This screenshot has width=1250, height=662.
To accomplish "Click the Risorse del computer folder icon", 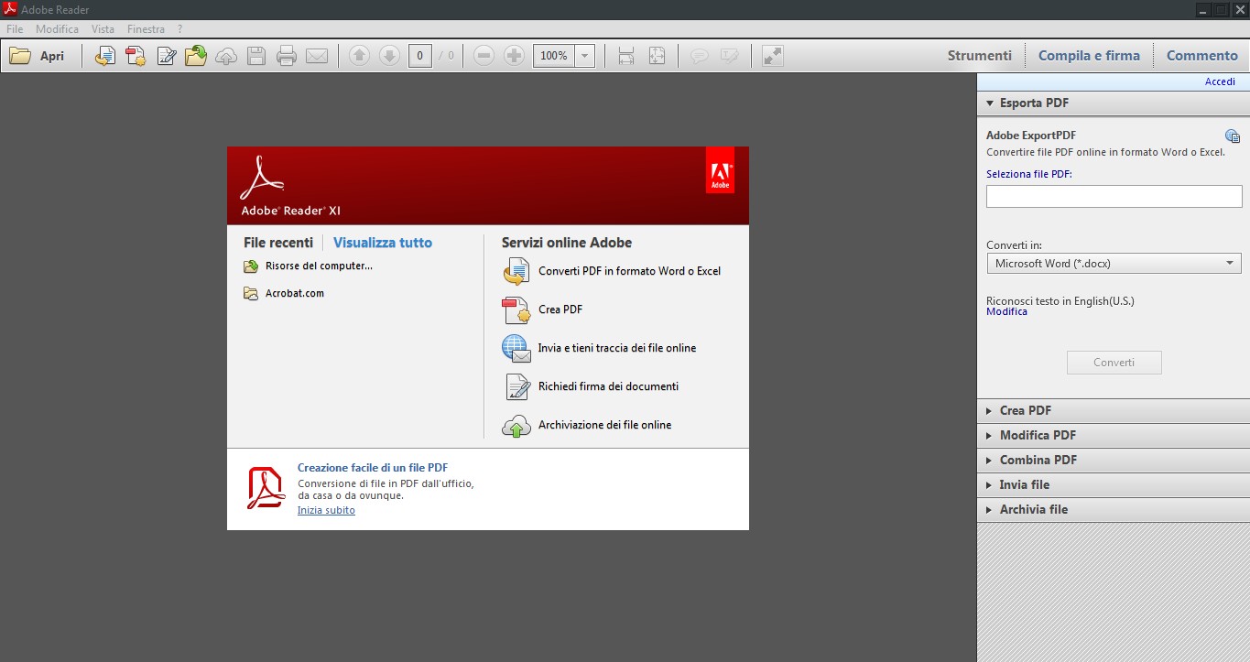I will tap(251, 266).
